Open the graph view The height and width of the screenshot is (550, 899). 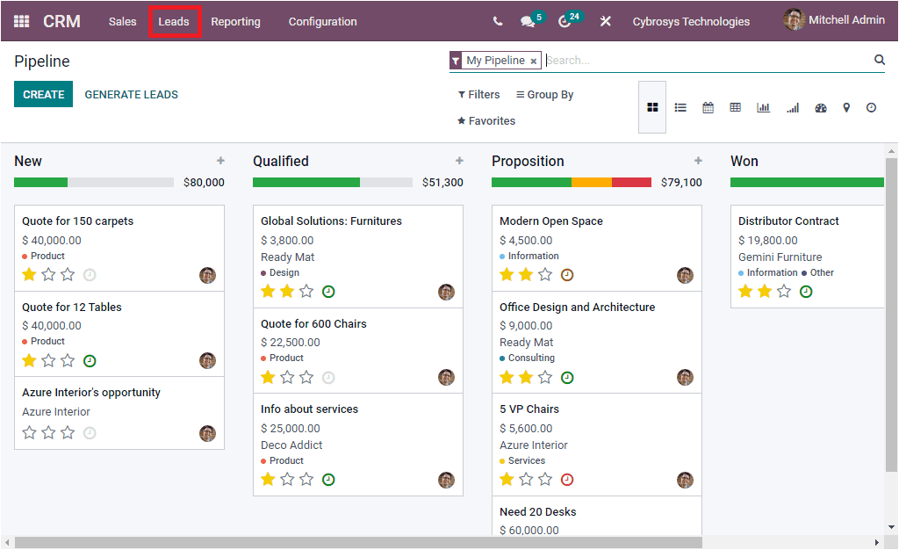coord(763,107)
